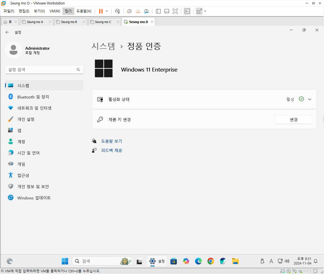
Task: Open the 파일(F) menu
Action: point(9,11)
